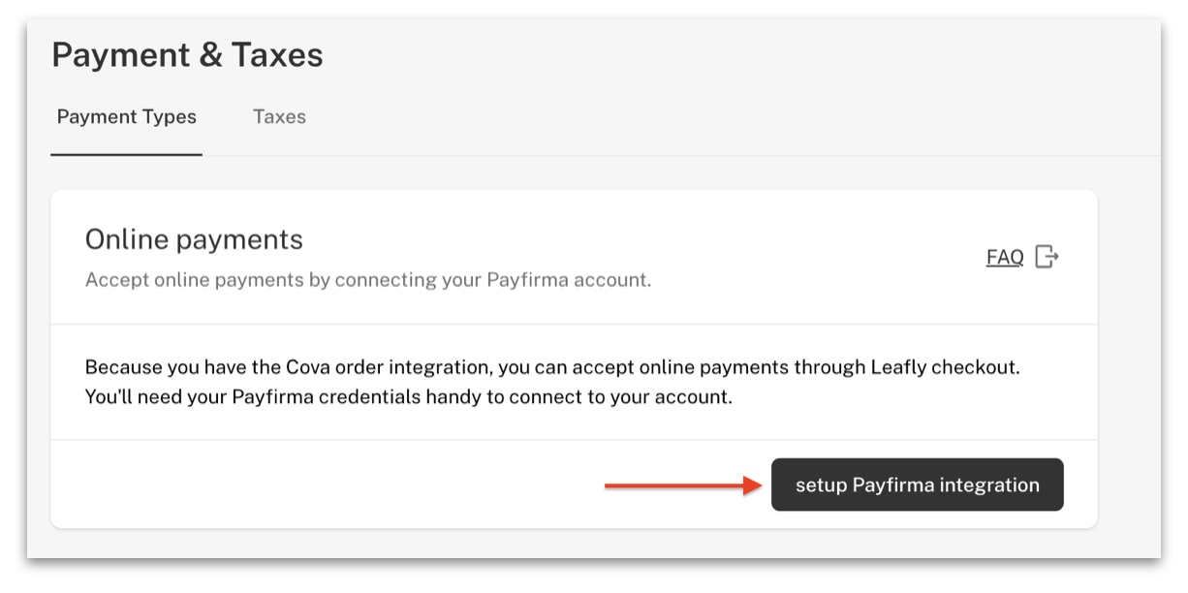Screen dimensions: 1188x593
Task: Click the red arrow annotation
Action: tap(683, 484)
